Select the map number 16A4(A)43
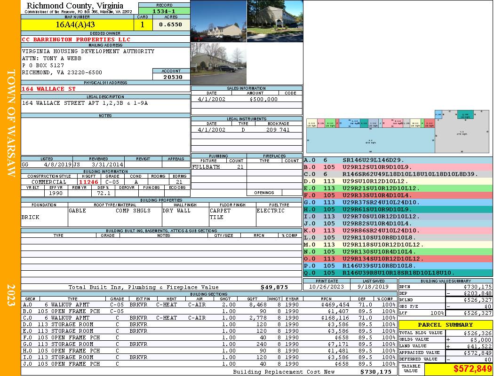 [75, 24]
